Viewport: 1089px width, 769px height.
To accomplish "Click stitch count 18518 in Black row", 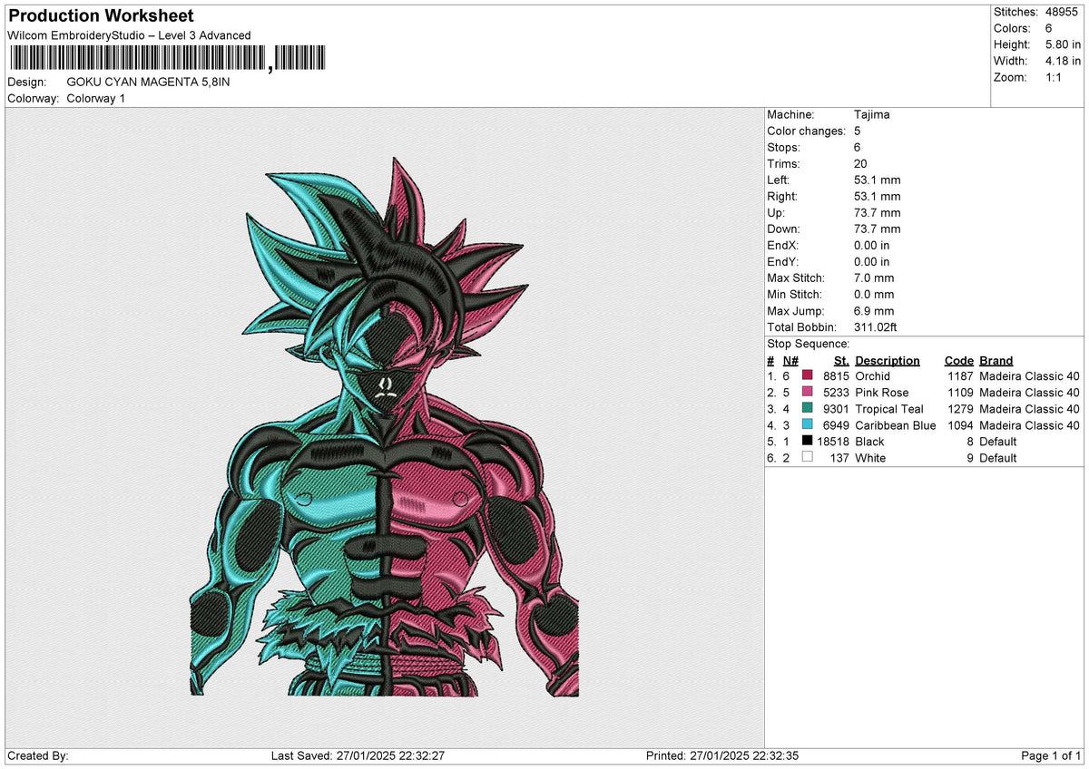I will pyautogui.click(x=833, y=441).
